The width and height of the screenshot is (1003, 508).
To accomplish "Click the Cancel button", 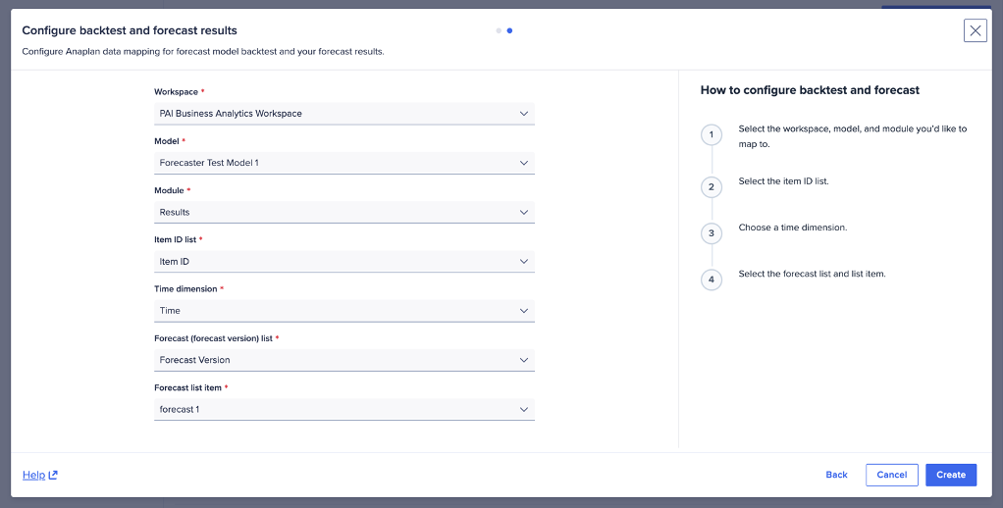I will 891,475.
